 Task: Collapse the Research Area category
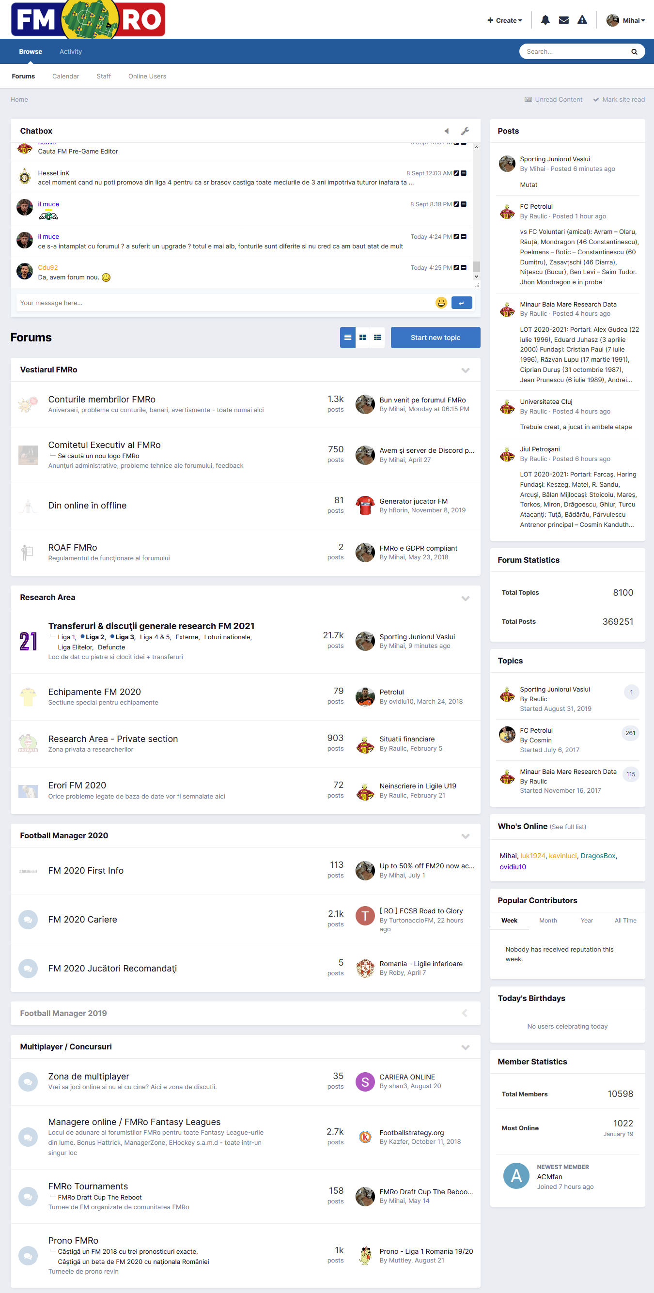coord(466,598)
